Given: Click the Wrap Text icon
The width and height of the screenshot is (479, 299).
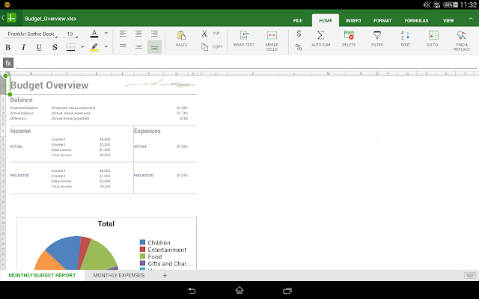Looking at the screenshot, I should [x=243, y=35].
